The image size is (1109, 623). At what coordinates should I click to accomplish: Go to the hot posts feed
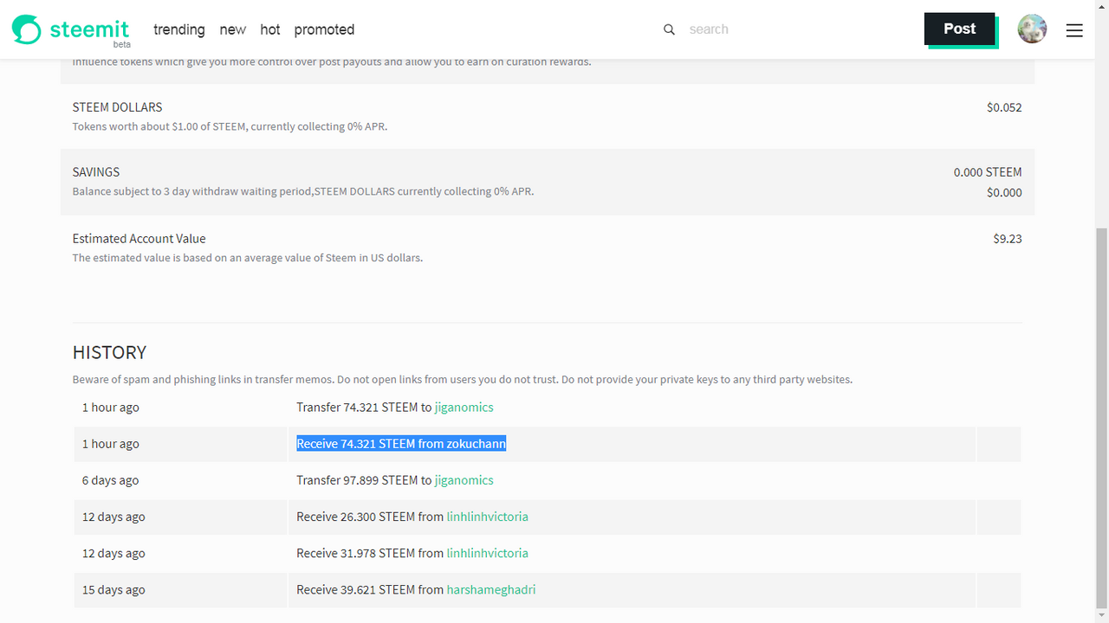(x=270, y=29)
